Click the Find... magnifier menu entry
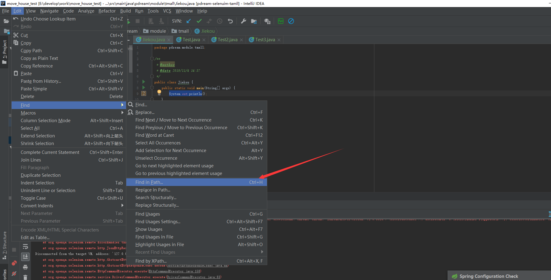The width and height of the screenshot is (551, 280). (197, 105)
